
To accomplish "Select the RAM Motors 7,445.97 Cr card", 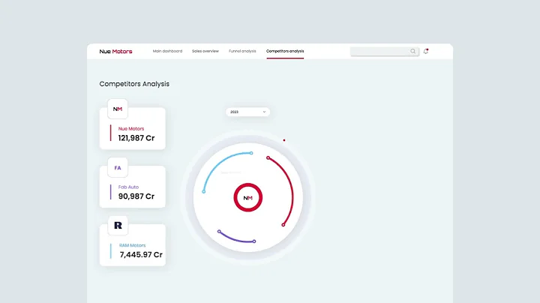I will 133,244.
